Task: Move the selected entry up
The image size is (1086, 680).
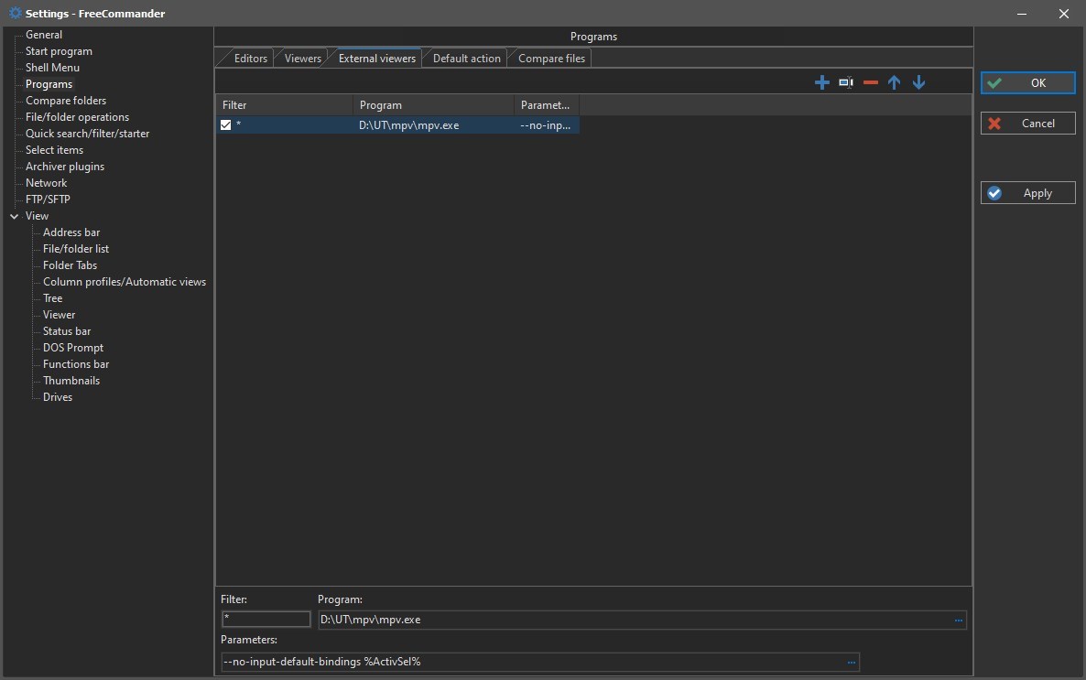Action: 894,83
